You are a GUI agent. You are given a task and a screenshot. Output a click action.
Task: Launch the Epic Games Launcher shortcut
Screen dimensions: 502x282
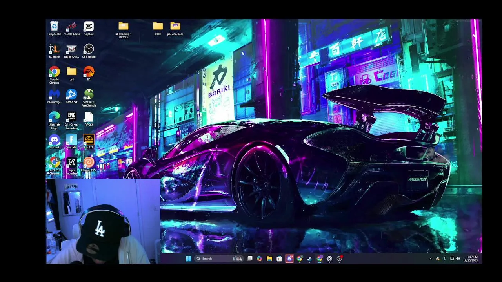71,121
